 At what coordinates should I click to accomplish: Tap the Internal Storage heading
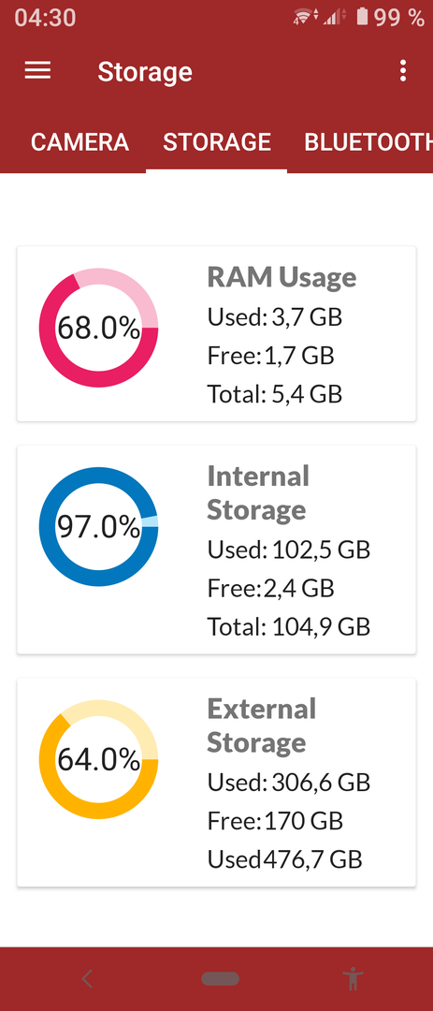click(x=258, y=493)
